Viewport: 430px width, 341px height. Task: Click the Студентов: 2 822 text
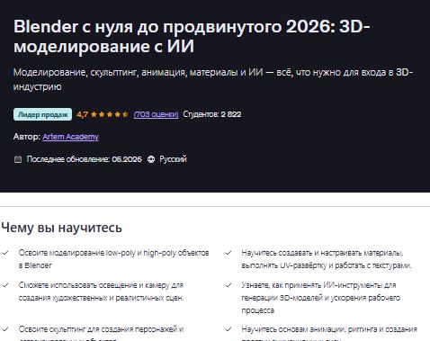pyautogui.click(x=212, y=114)
